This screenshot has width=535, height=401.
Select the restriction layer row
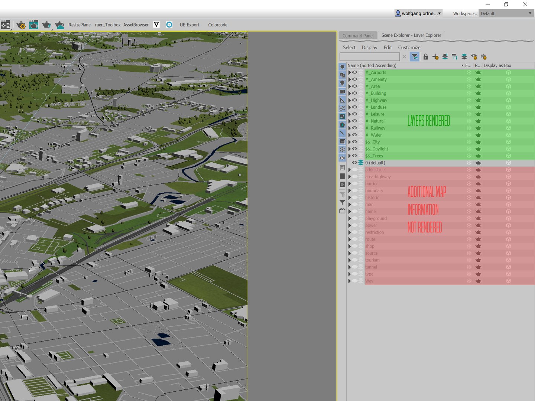pos(441,232)
